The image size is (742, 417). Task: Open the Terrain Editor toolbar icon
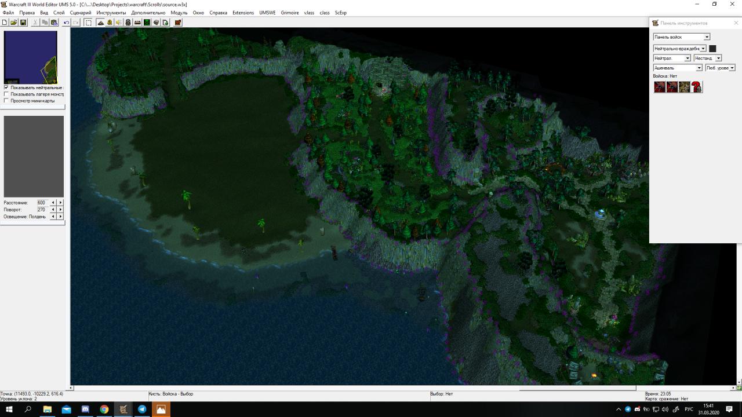pos(100,23)
